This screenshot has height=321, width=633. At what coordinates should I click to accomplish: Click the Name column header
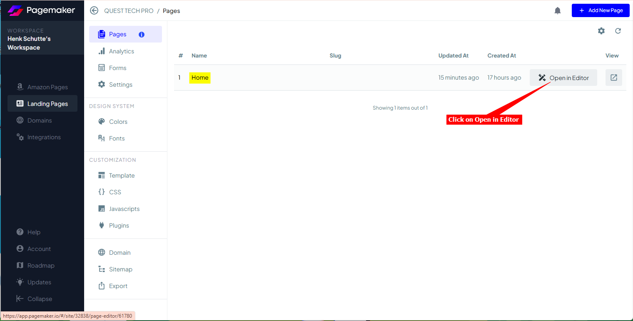(199, 55)
